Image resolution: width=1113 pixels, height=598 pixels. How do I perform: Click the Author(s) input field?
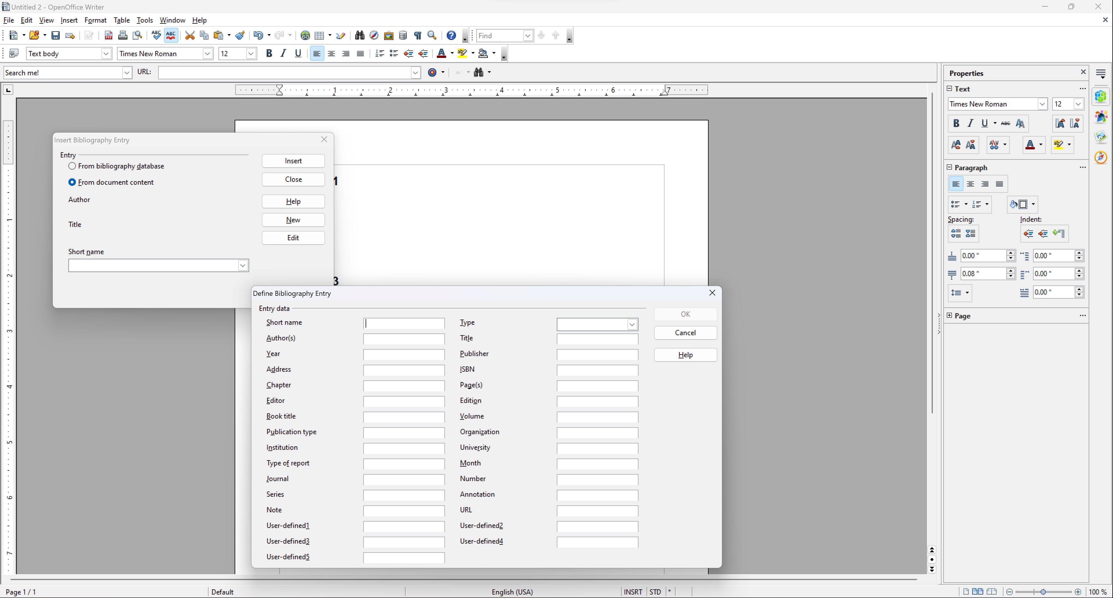(404, 339)
